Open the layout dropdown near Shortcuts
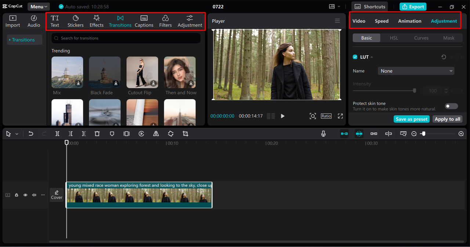The image size is (470, 247). click(335, 7)
